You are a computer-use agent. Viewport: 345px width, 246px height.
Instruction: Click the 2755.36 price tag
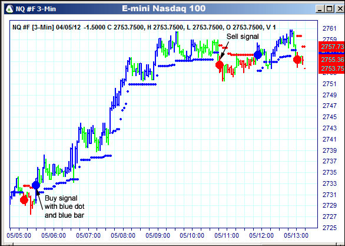tap(332, 60)
